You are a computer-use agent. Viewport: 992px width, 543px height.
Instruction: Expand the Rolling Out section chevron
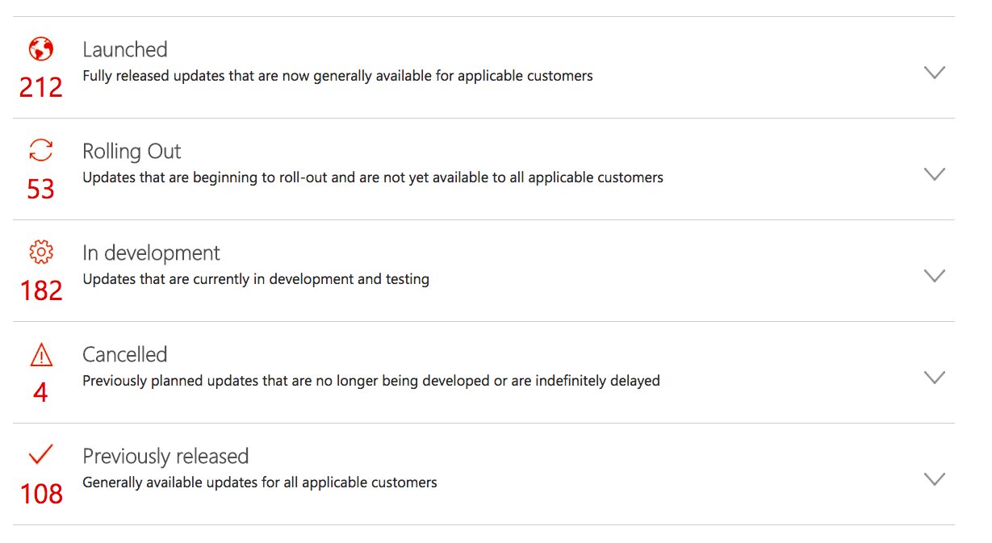[x=934, y=174]
